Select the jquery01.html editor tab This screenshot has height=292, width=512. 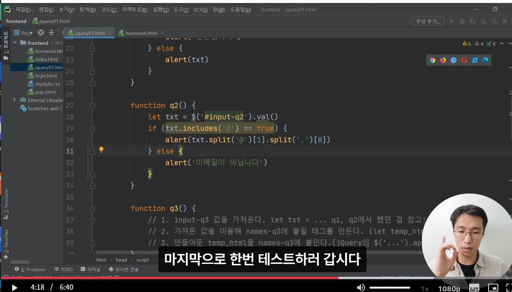[90, 33]
